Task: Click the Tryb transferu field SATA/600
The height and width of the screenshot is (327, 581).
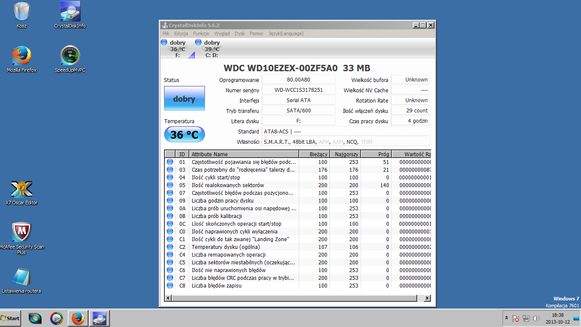Action: [x=299, y=111]
